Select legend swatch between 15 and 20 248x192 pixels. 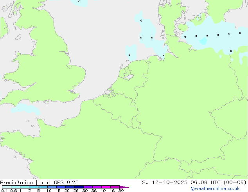click(61, 187)
